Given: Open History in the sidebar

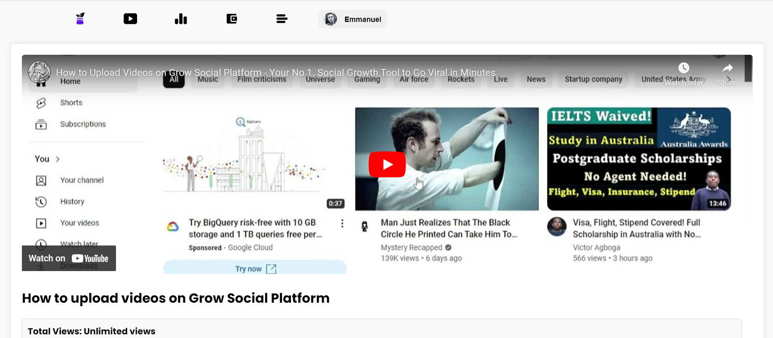Looking at the screenshot, I should pyautogui.click(x=72, y=202).
